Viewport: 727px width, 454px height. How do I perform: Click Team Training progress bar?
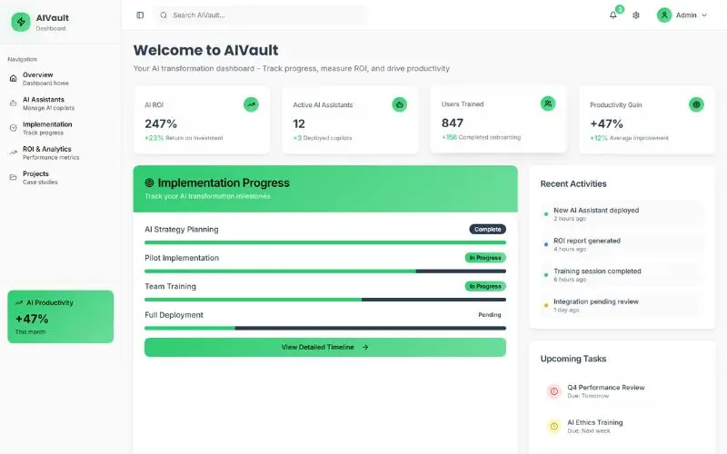tap(325, 300)
